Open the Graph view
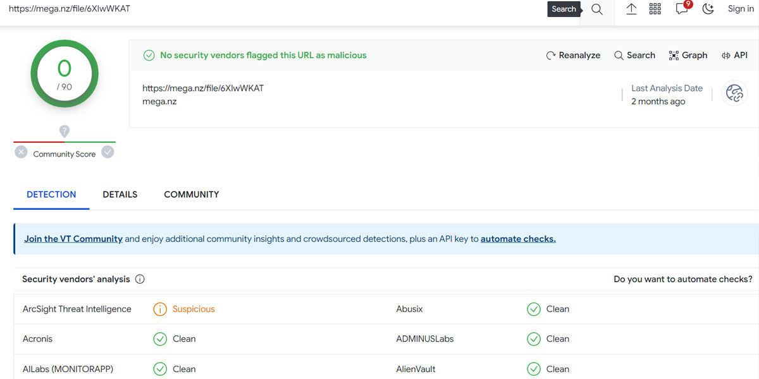759x379 pixels. (688, 56)
